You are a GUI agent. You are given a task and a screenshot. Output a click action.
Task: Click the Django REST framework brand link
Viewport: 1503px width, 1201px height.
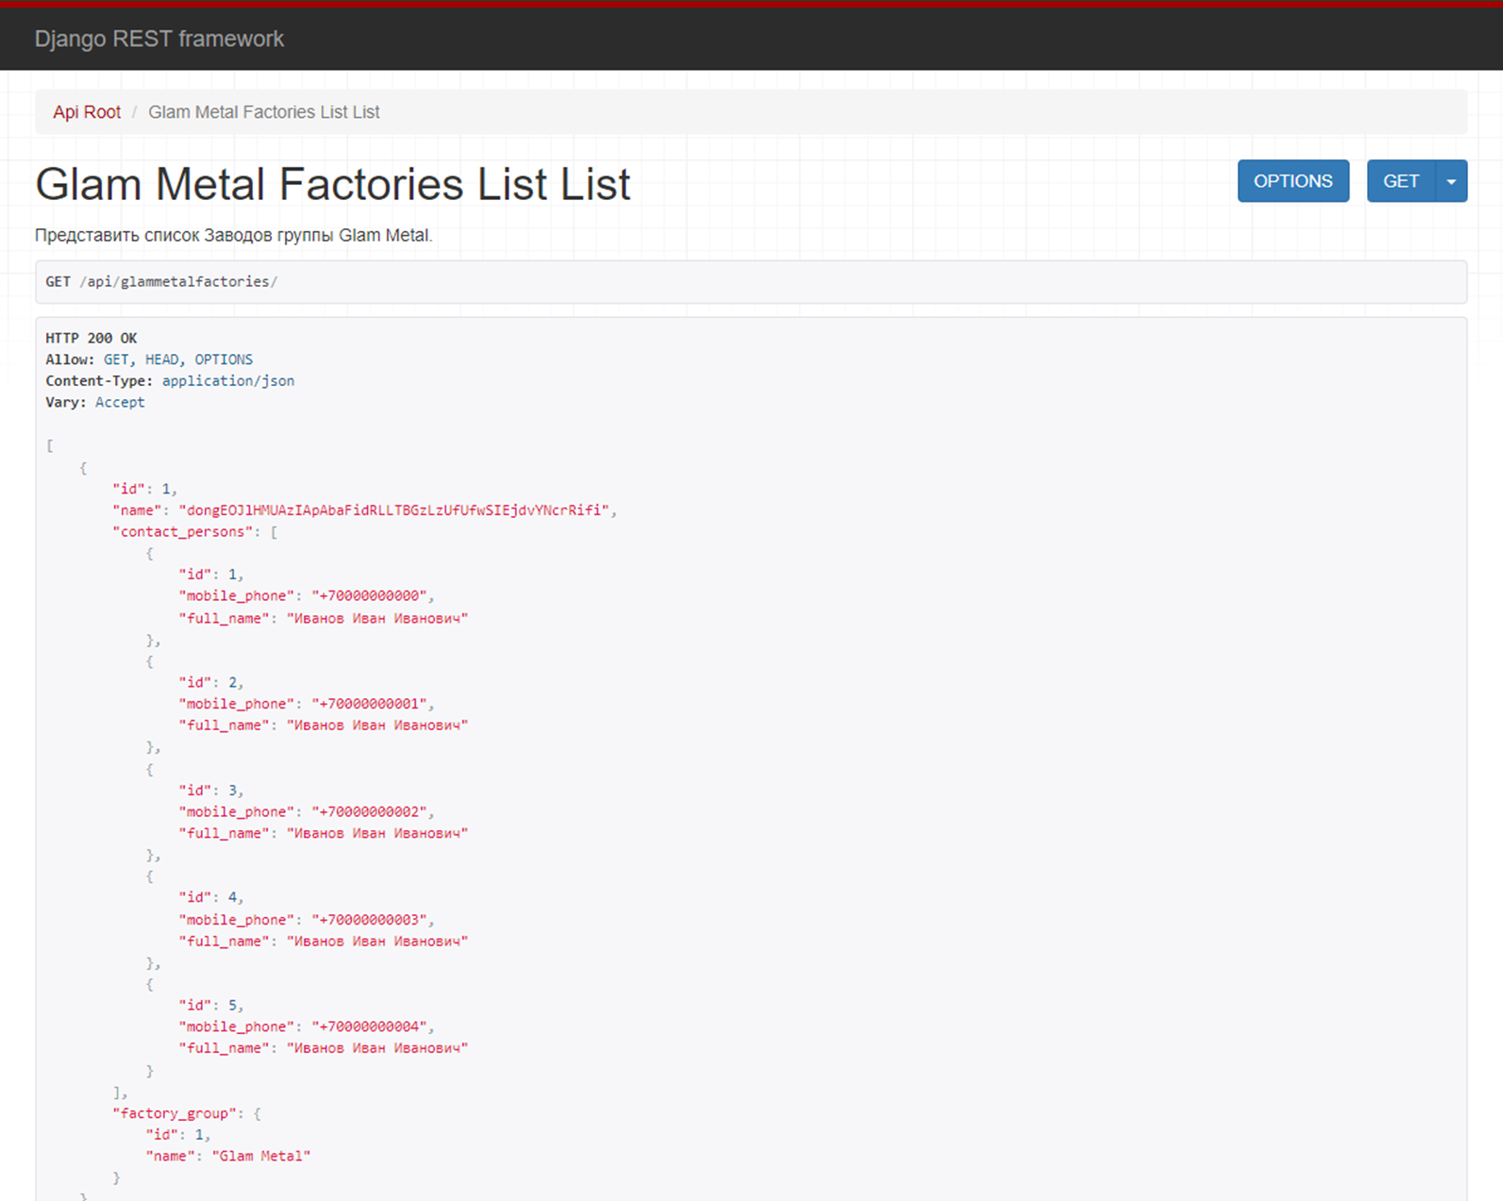159,39
